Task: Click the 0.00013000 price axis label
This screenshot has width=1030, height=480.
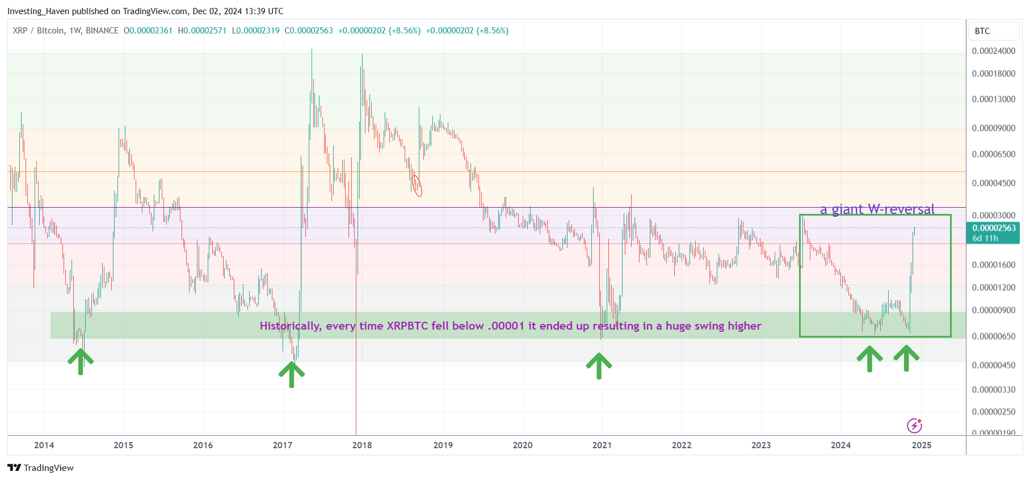Action: 994,99
